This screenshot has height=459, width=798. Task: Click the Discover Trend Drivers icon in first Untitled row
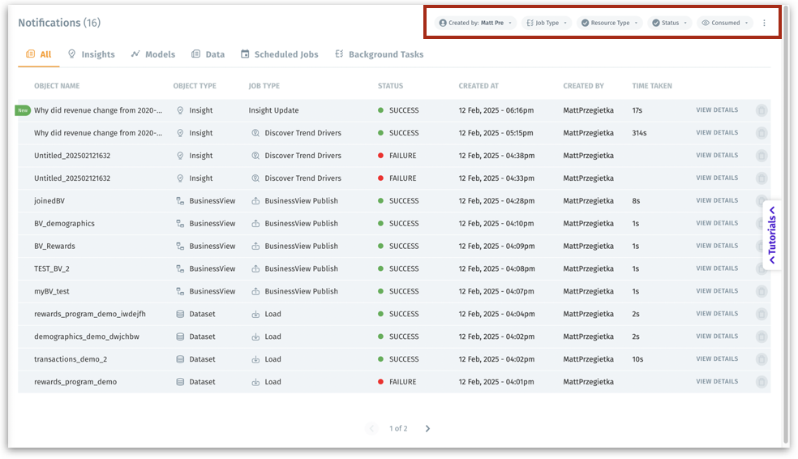pos(255,156)
